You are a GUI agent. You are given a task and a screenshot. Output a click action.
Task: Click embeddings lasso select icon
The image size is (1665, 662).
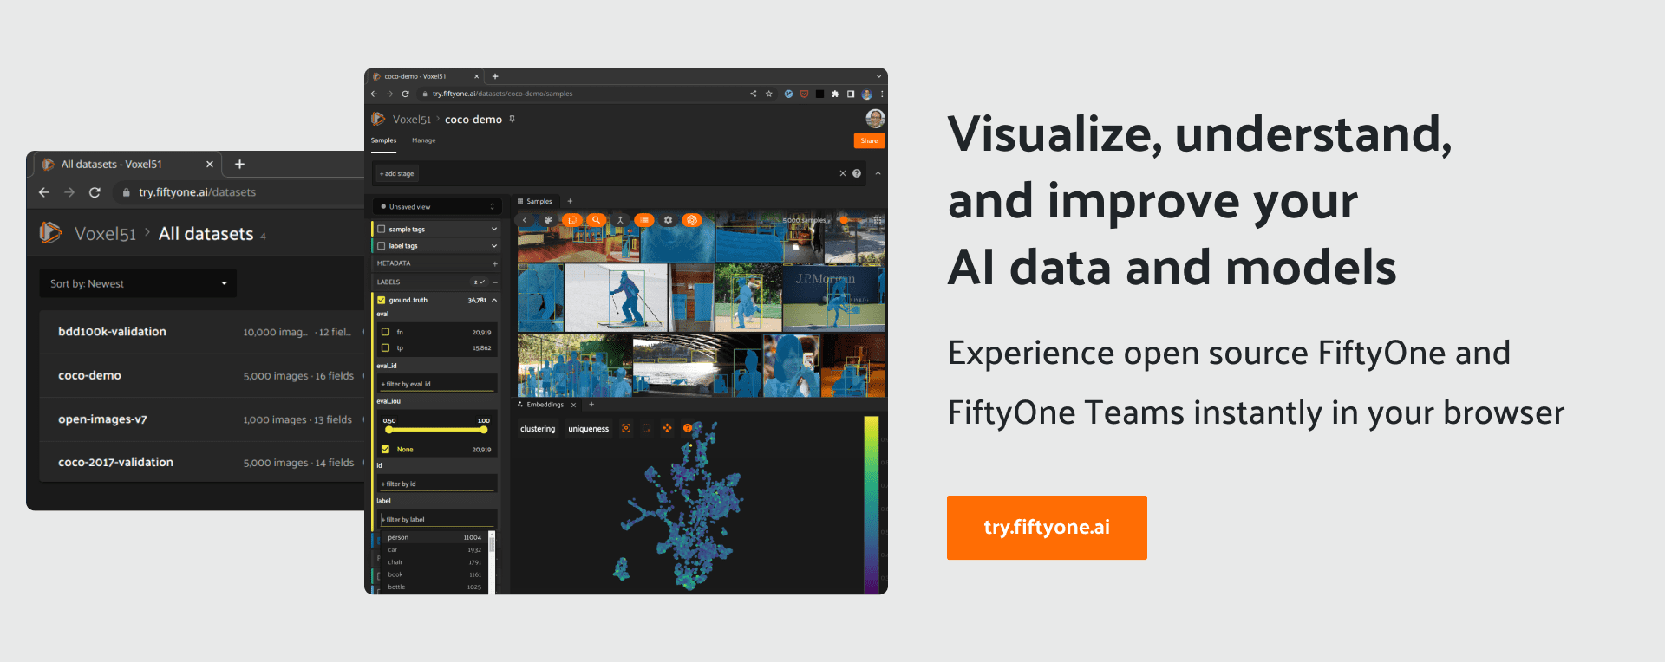pos(646,428)
